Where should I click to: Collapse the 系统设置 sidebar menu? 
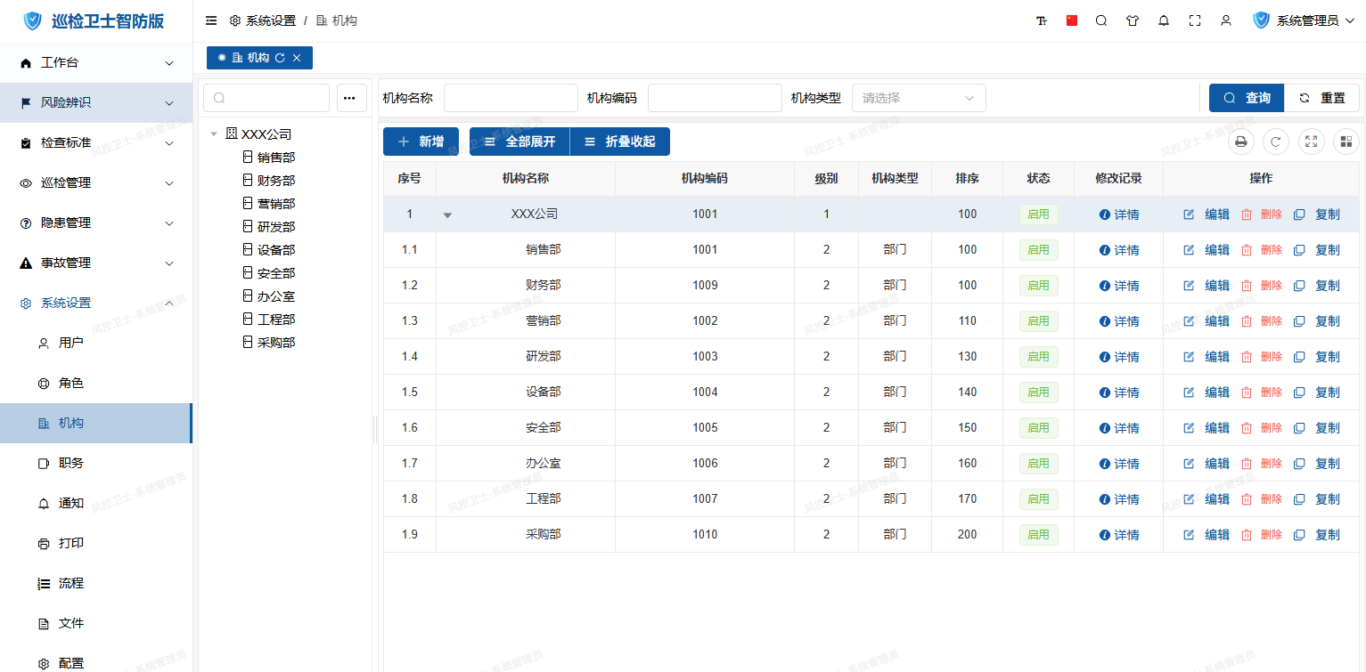(96, 303)
